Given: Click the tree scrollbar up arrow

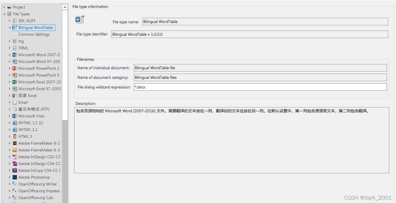Looking at the screenshot, I should point(65,7).
